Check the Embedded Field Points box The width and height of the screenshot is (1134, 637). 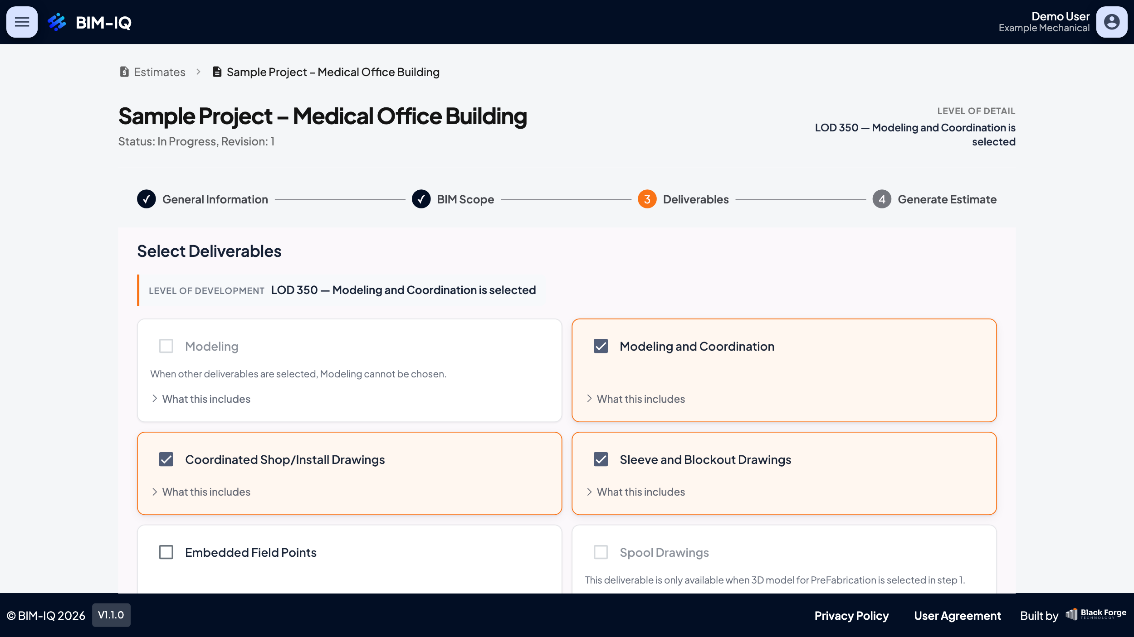pyautogui.click(x=166, y=552)
